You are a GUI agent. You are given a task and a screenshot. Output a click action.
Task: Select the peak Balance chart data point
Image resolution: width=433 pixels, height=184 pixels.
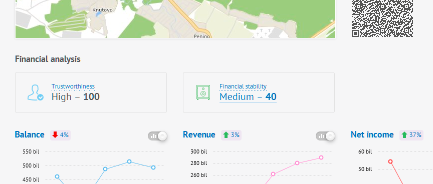pos(129,161)
